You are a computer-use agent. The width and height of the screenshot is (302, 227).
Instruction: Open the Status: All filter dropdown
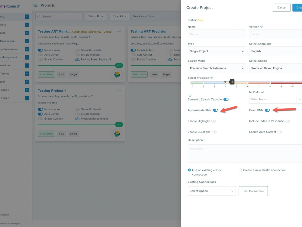pos(96,16)
